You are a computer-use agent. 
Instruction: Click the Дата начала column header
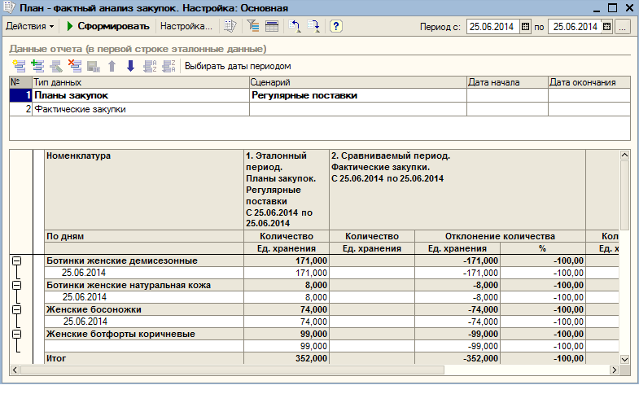[x=507, y=82]
